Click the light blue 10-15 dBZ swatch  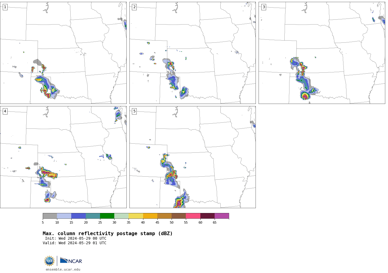point(64,216)
